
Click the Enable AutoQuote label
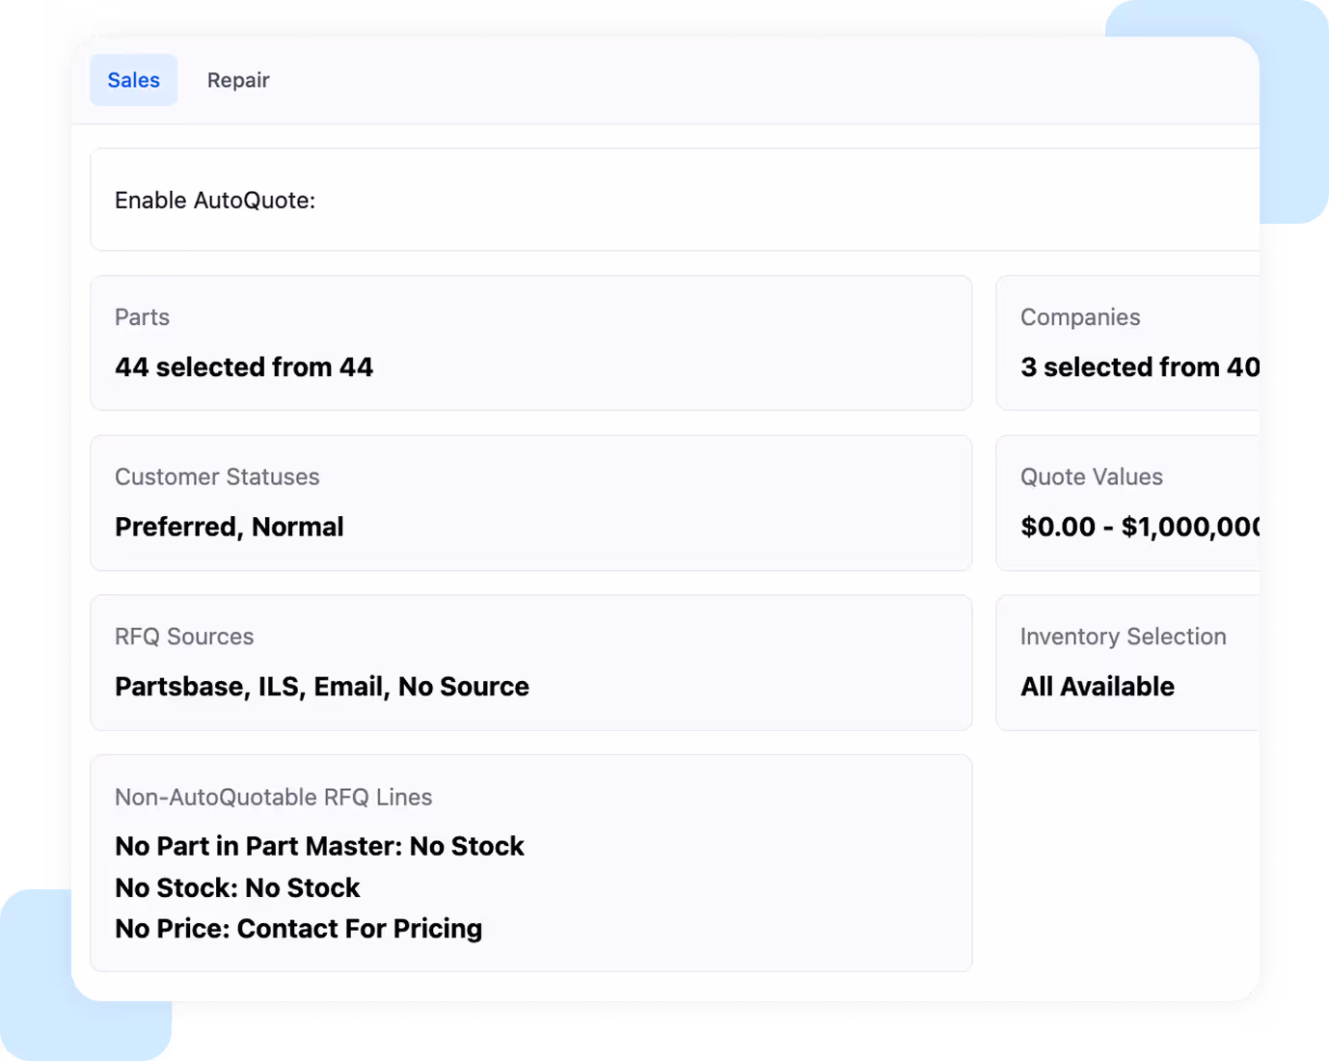[215, 201]
